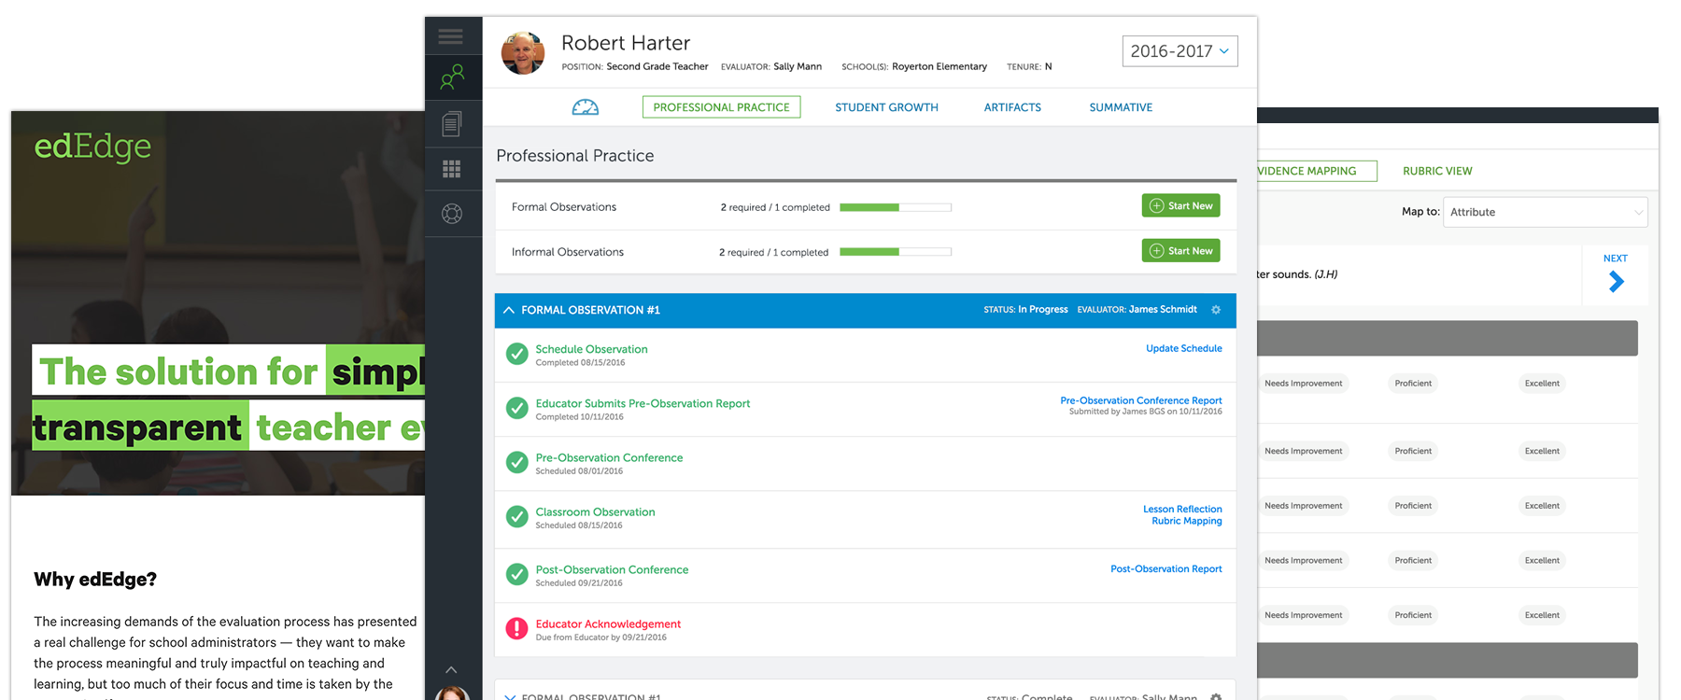The height and width of the screenshot is (700, 1681).
Task: Select Needs Improvement in first rubric row
Action: 1303,384
